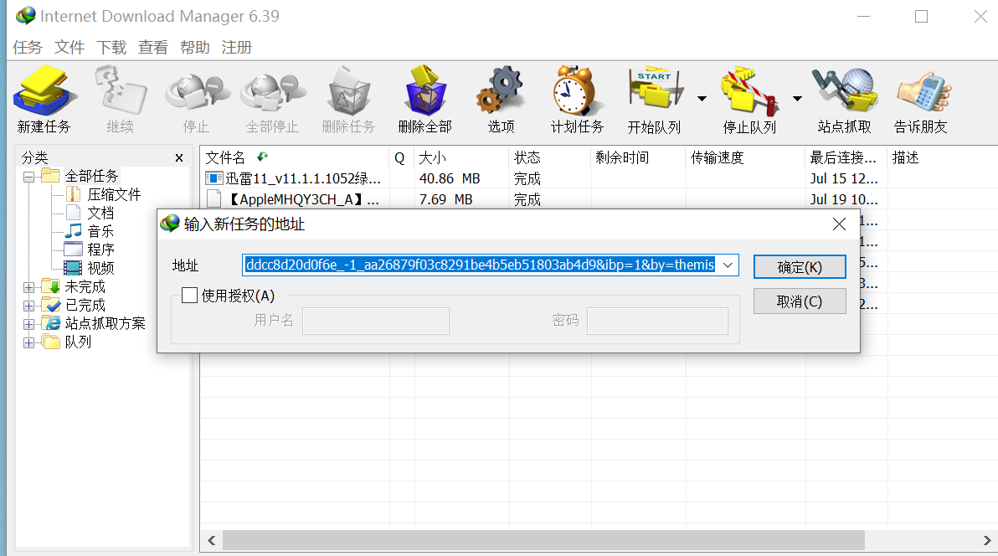Sort by 状态 column header
This screenshot has width=998, height=556.
pos(550,157)
